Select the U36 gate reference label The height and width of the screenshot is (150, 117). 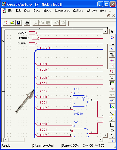(x=76, y=122)
